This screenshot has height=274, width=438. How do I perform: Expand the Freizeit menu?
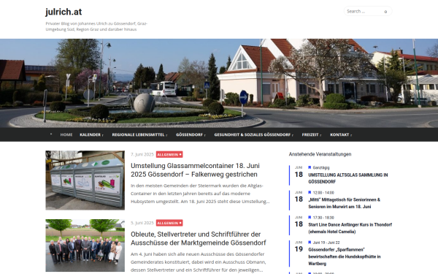coord(312,134)
